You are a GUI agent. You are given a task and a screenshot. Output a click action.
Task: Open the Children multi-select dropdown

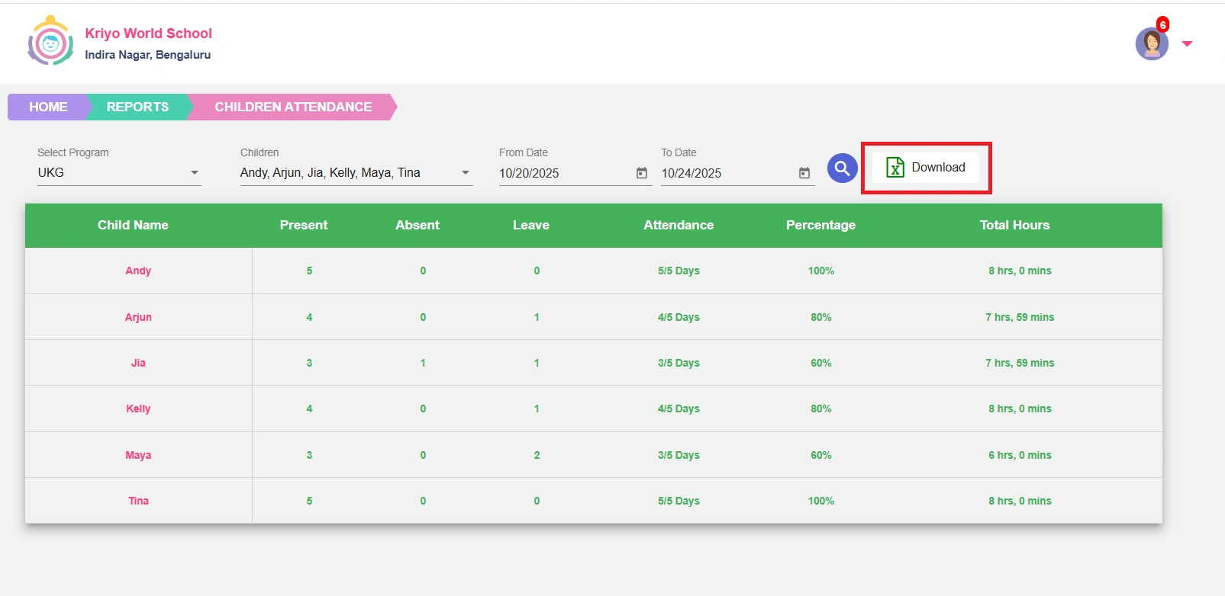(x=356, y=173)
